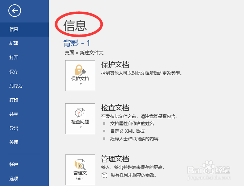Expand the 管理文档 dropdown arrow
Image resolution: width=244 pixels, height=186 pixels.
(83, 178)
